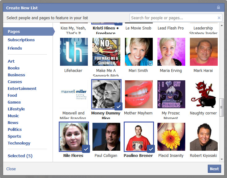Select the Maria Erving page thumbnail
The height and width of the screenshot is (178, 227).
pyautogui.click(x=171, y=52)
